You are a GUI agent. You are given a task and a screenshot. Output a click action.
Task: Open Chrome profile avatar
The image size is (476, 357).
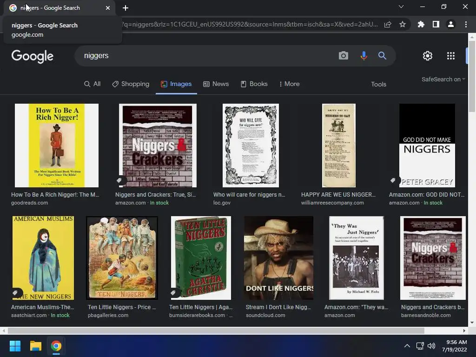[451, 24]
